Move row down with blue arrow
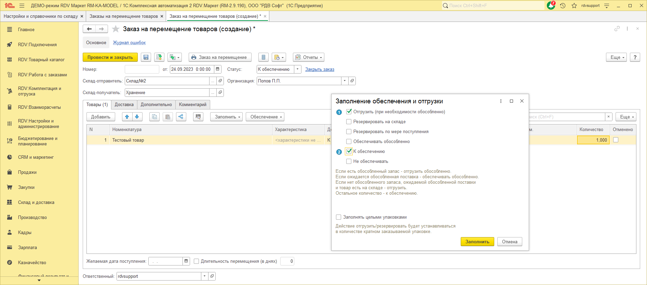The height and width of the screenshot is (285, 647). point(137,117)
